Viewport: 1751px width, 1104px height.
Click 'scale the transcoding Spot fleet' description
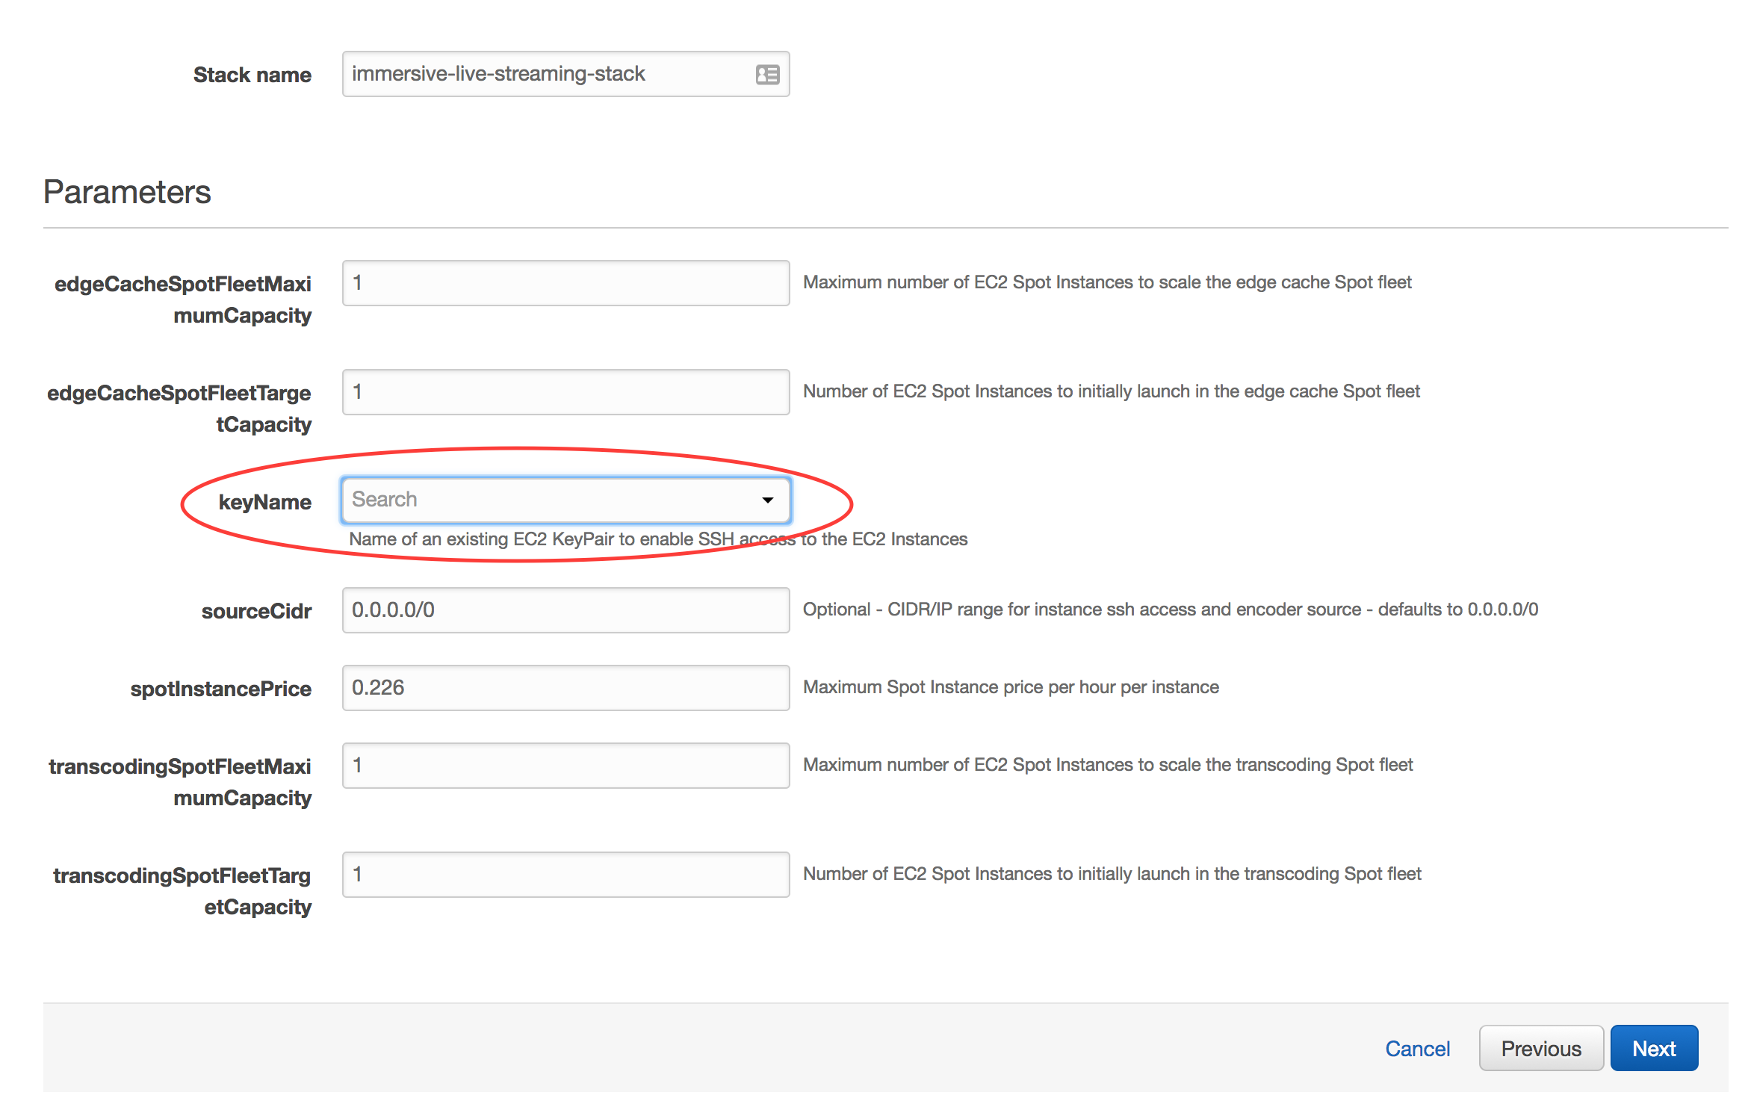(1108, 765)
